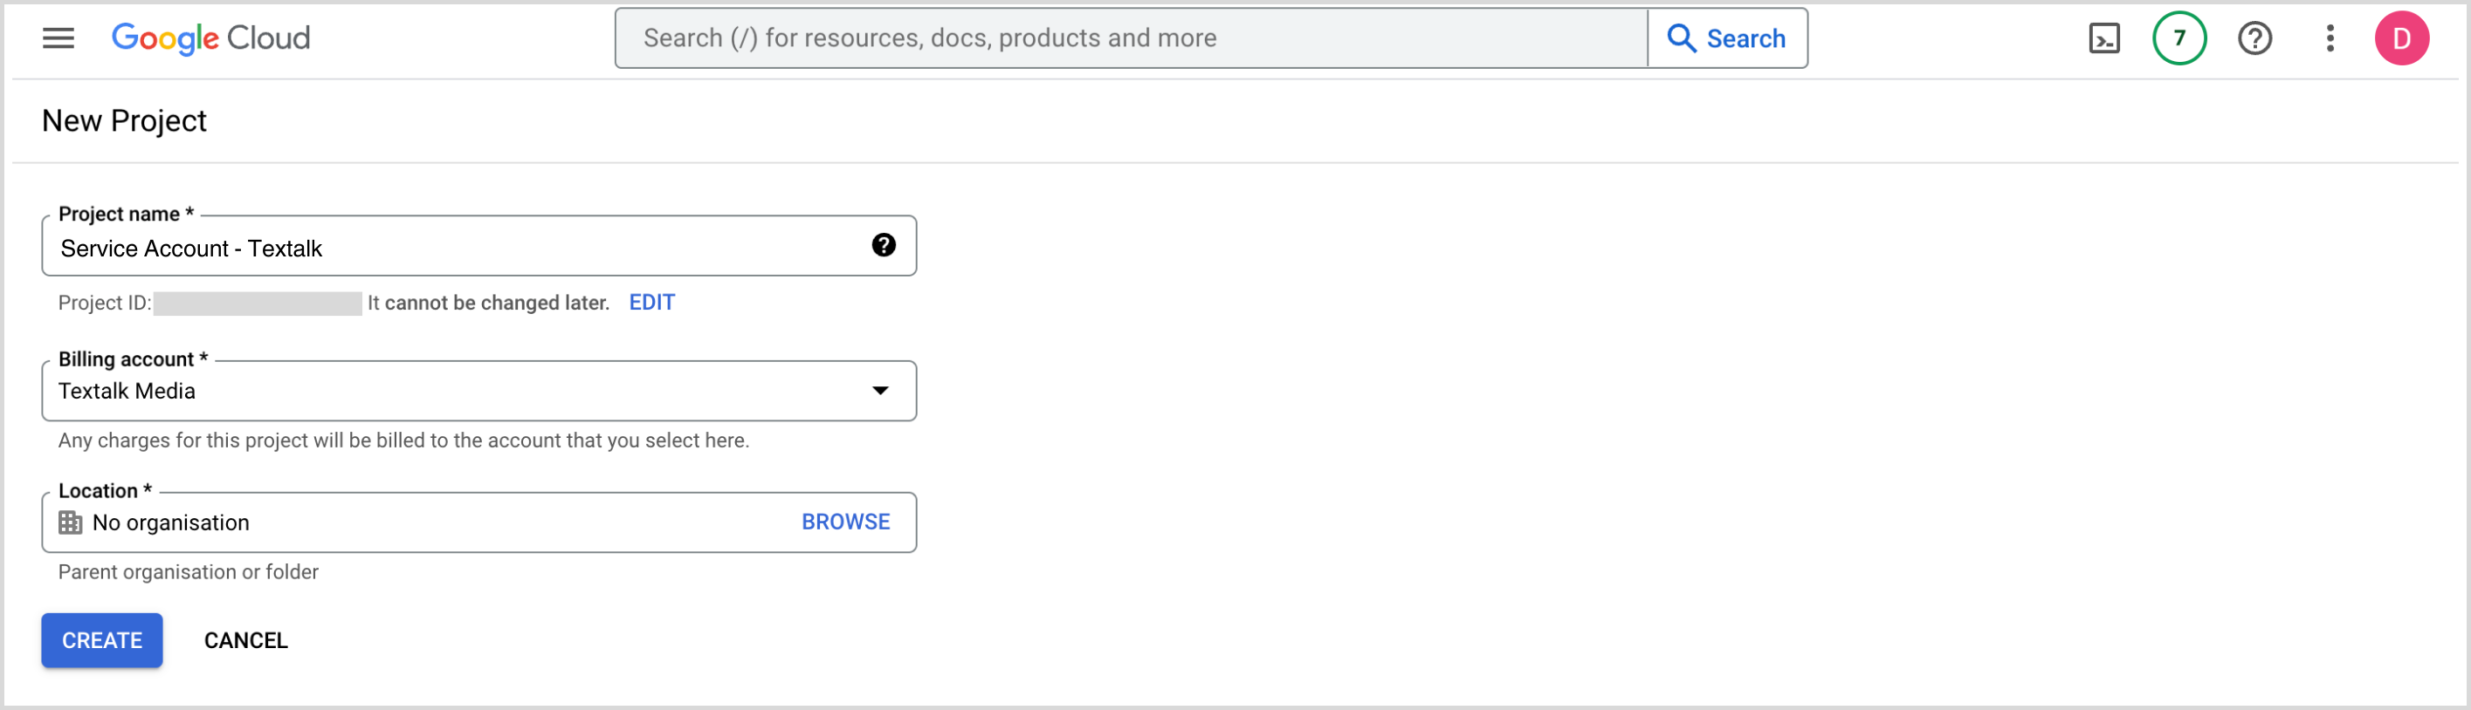This screenshot has height=710, width=2471.
Task: Open the hamburger navigation menu
Action: pos(59,38)
